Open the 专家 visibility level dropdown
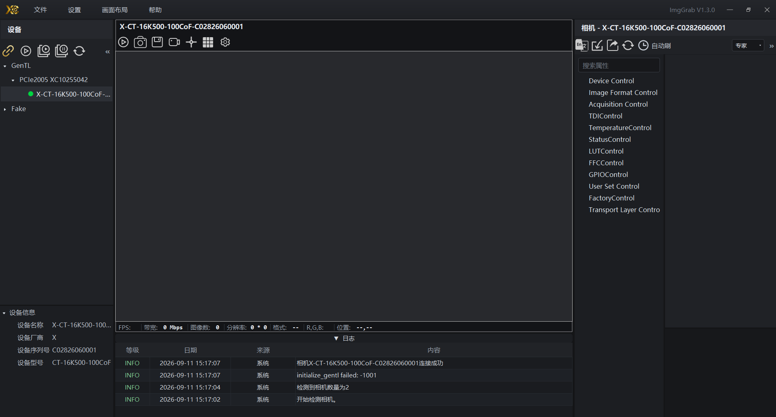 coord(748,46)
